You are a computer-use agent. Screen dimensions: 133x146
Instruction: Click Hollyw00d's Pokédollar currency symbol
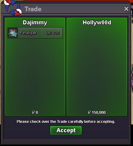pos(89,112)
